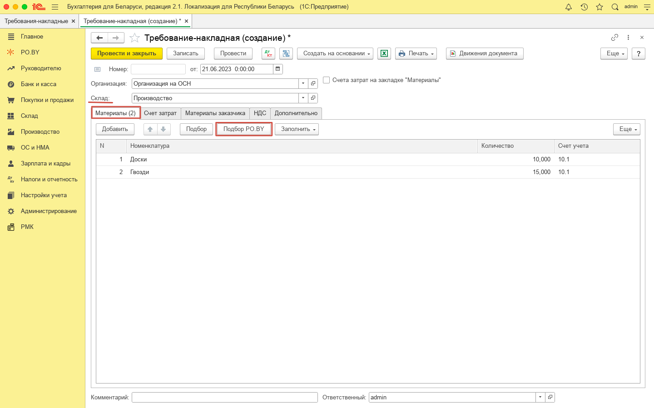654x408 pixels.
Task: Open Организация field open-form icon
Action: pyautogui.click(x=313, y=83)
